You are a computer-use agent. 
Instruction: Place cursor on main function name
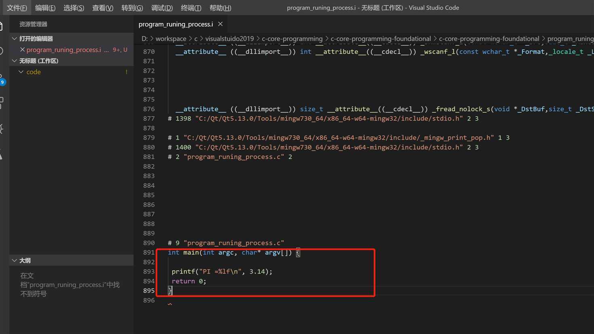191,253
